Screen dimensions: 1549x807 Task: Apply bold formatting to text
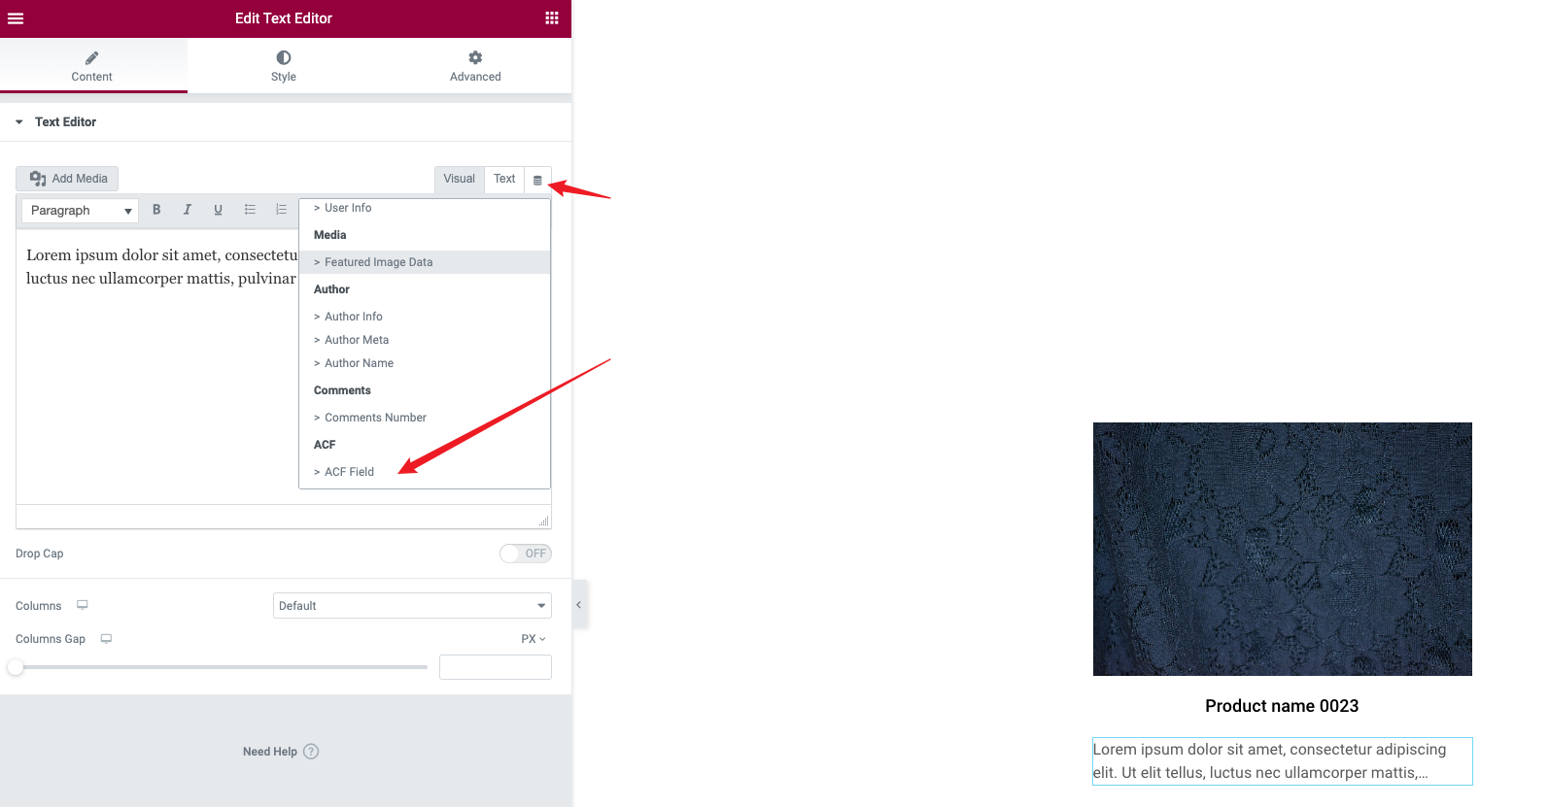pyautogui.click(x=156, y=210)
